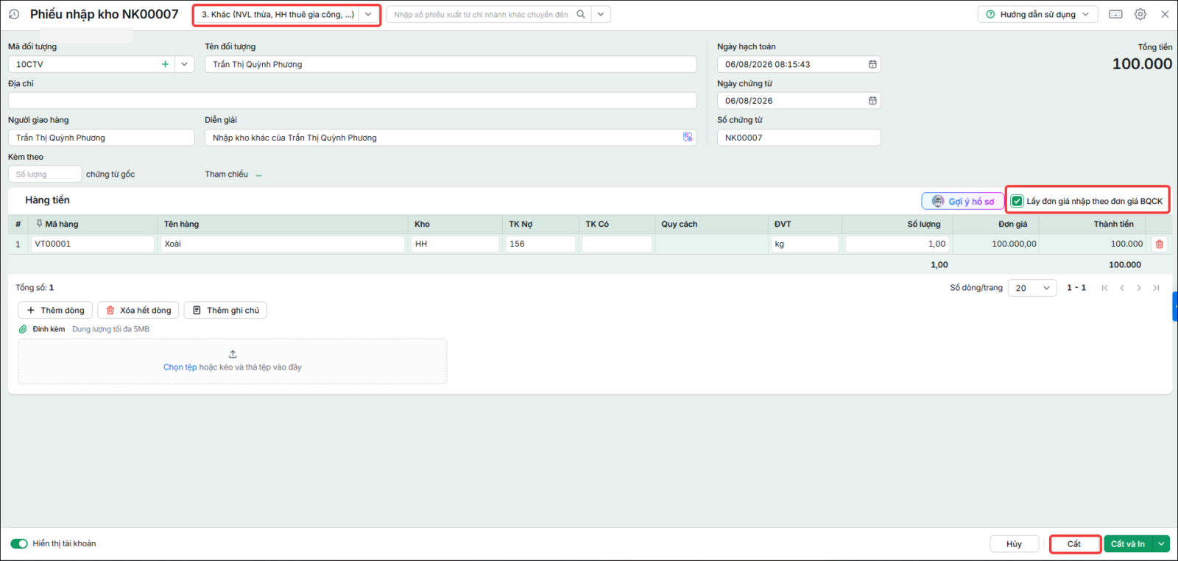Toggle the Hiển thị tài khoản switch

click(x=19, y=543)
